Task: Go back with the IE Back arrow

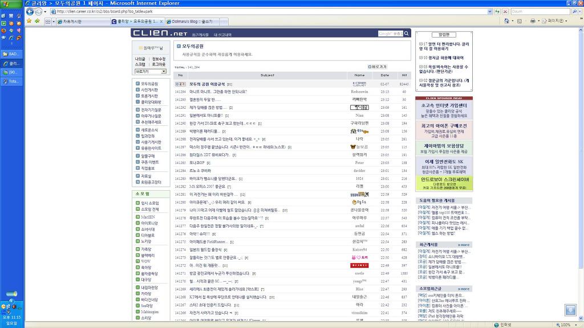Action: tap(30, 11)
